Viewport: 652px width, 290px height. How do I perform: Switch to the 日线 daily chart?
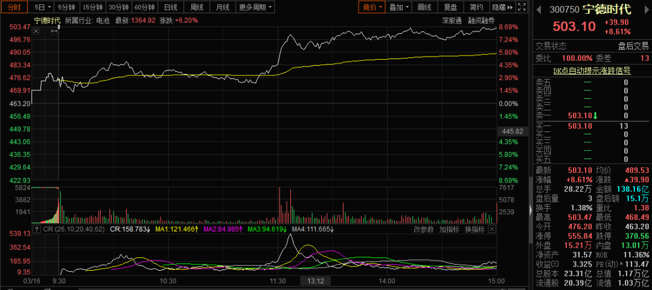[170, 7]
